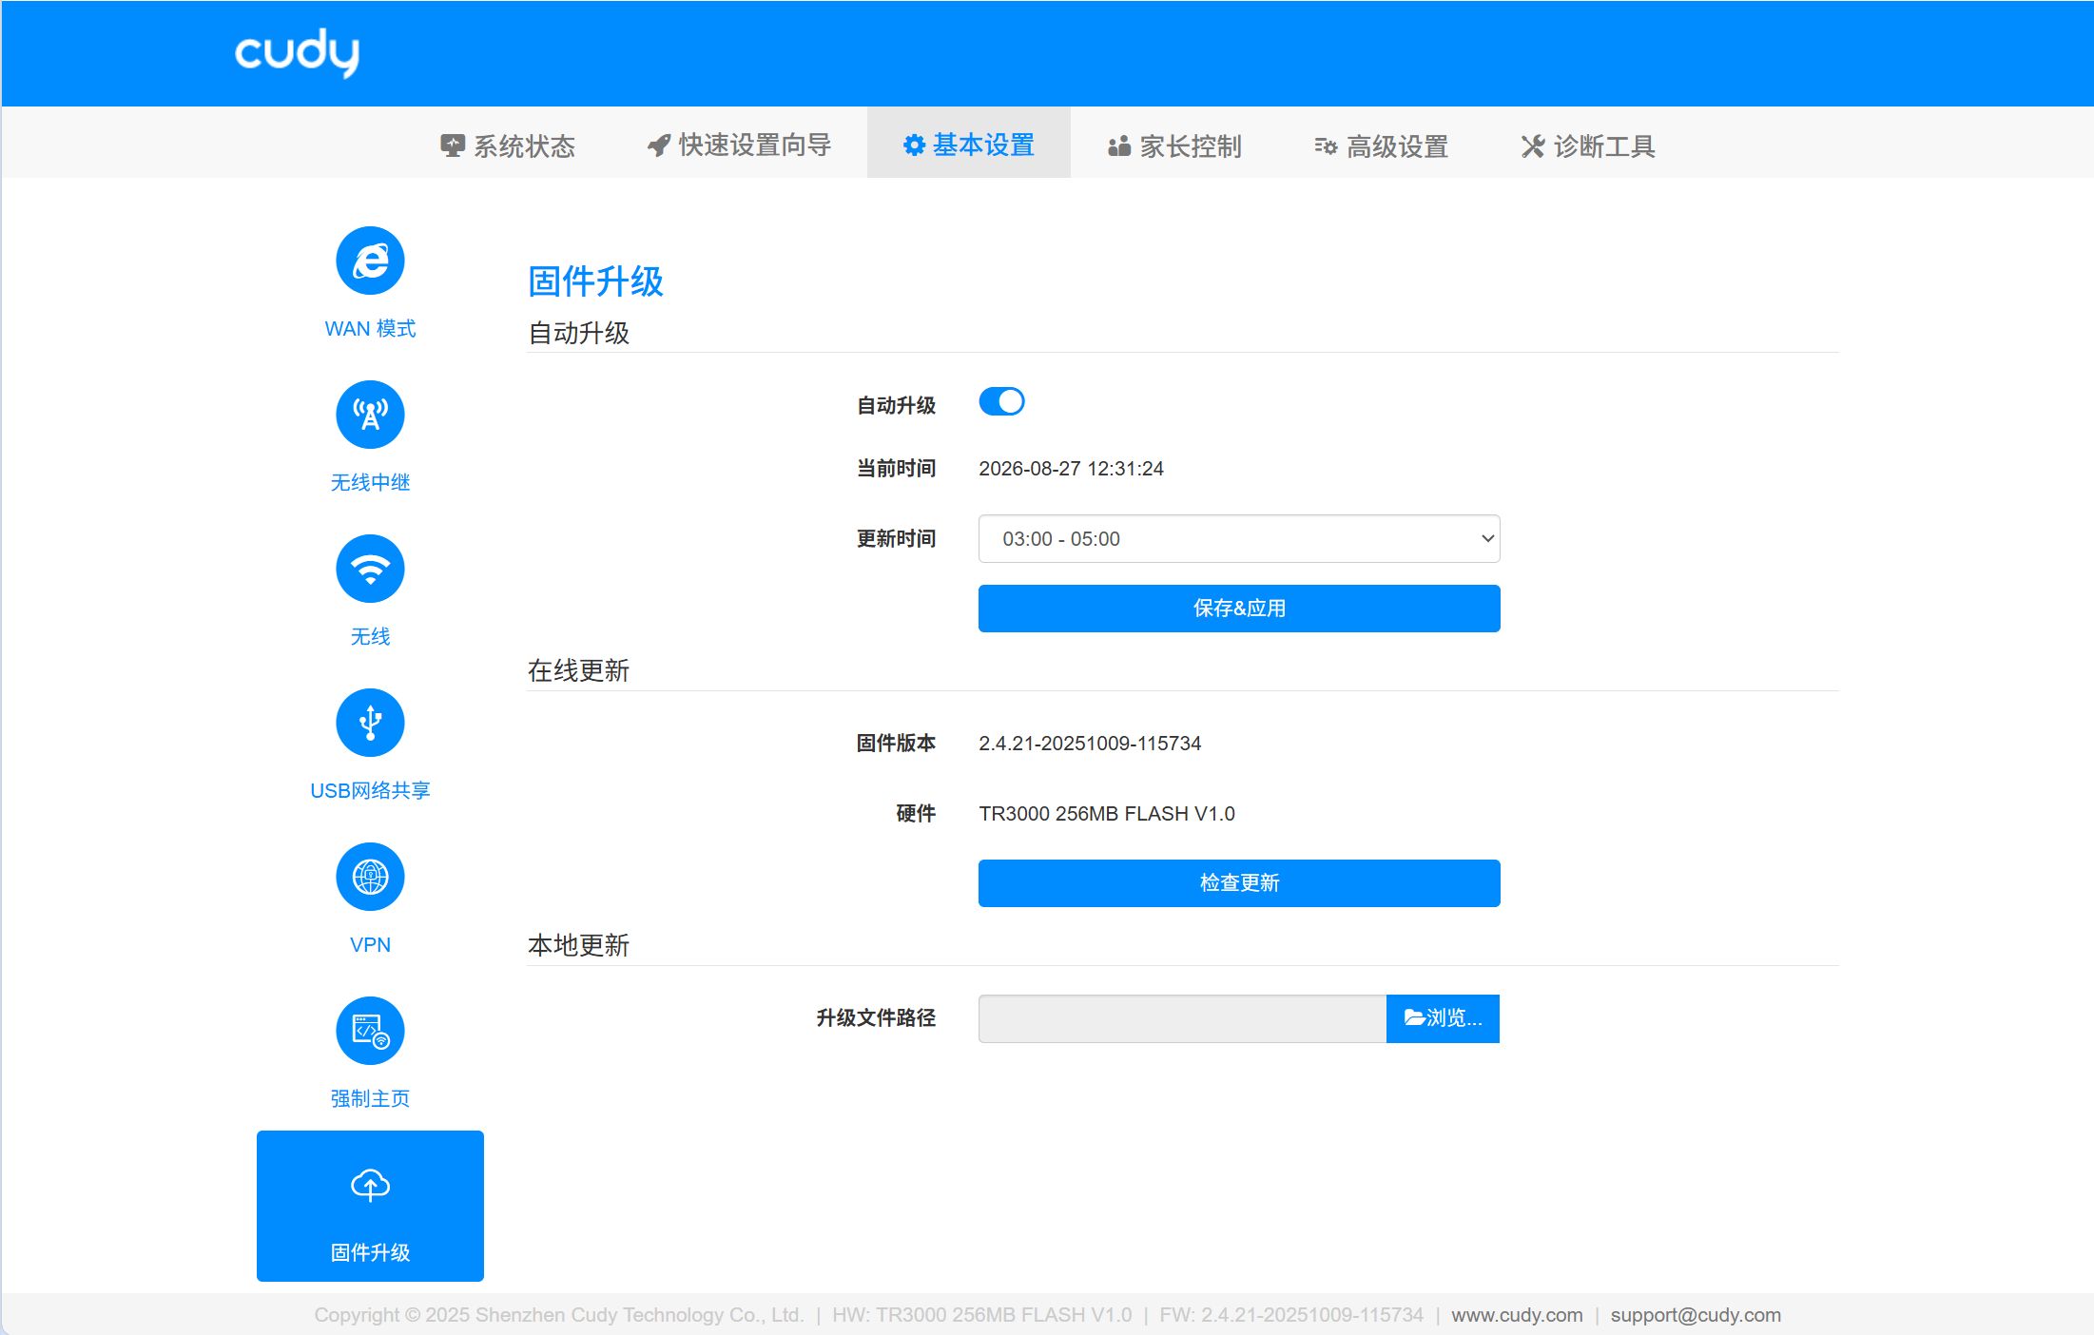This screenshot has width=2094, height=1335.
Task: Click the 固件升级 page heading
Action: (x=595, y=281)
